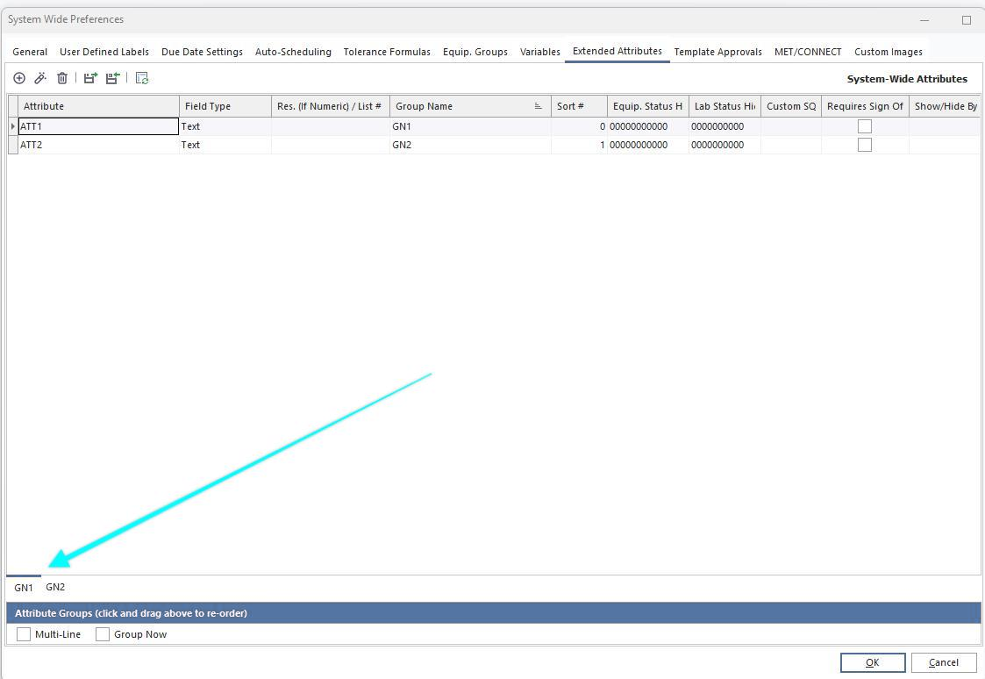The width and height of the screenshot is (985, 679).
Task: Enable the Multi-Line checkbox
Action: 23,634
